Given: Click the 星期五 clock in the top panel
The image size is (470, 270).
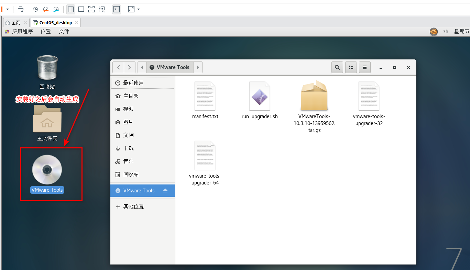Looking at the screenshot, I should (462, 32).
